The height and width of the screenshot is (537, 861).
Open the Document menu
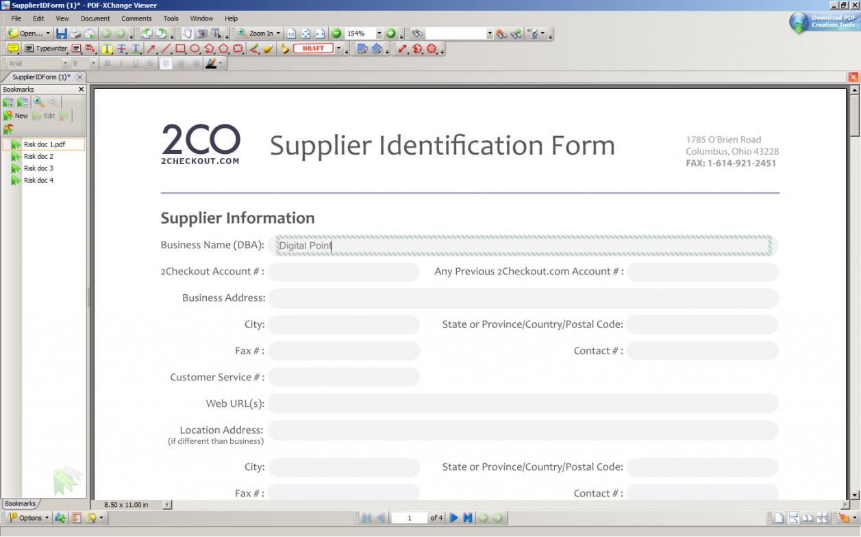click(x=95, y=18)
